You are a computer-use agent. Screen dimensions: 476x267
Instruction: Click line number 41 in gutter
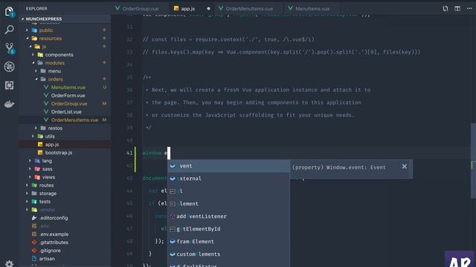[129, 153]
